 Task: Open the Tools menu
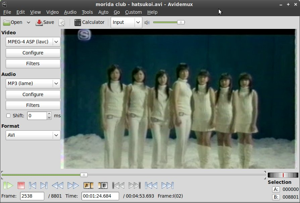pyautogui.click(x=87, y=12)
